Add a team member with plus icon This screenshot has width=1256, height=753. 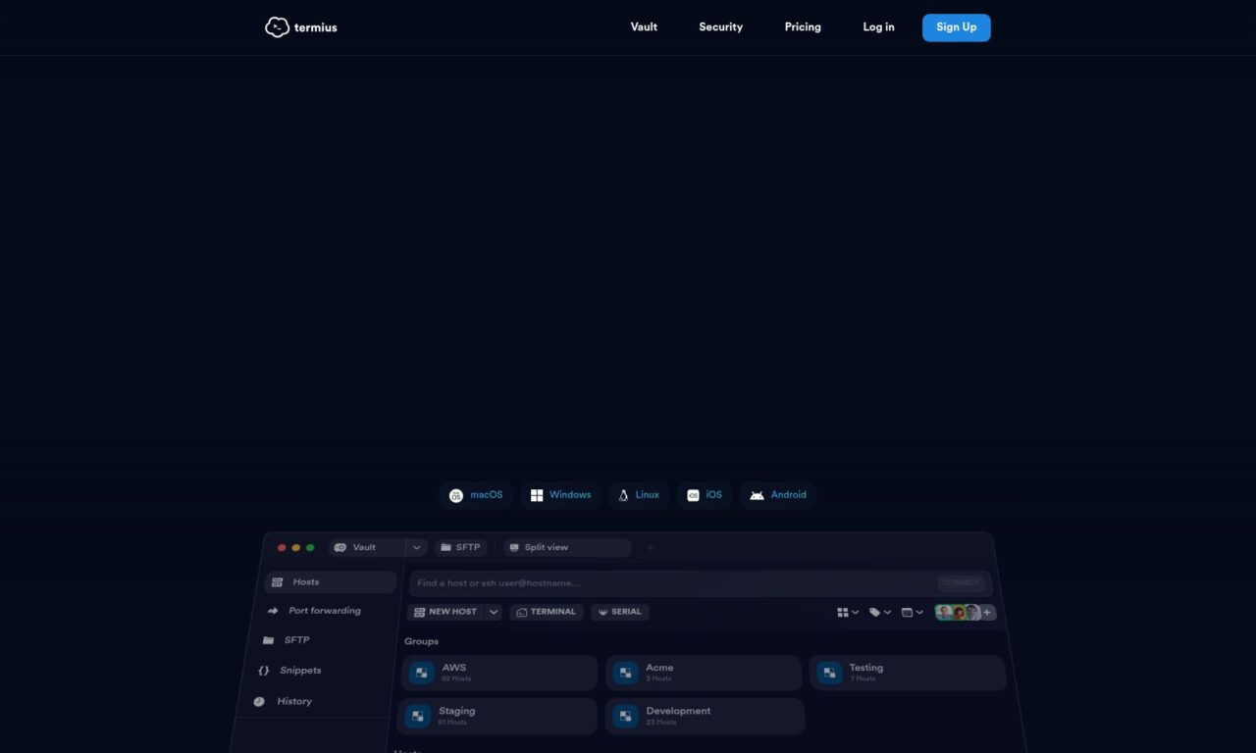[x=988, y=613]
